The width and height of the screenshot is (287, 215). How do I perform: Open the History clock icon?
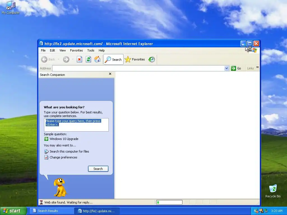point(152,59)
